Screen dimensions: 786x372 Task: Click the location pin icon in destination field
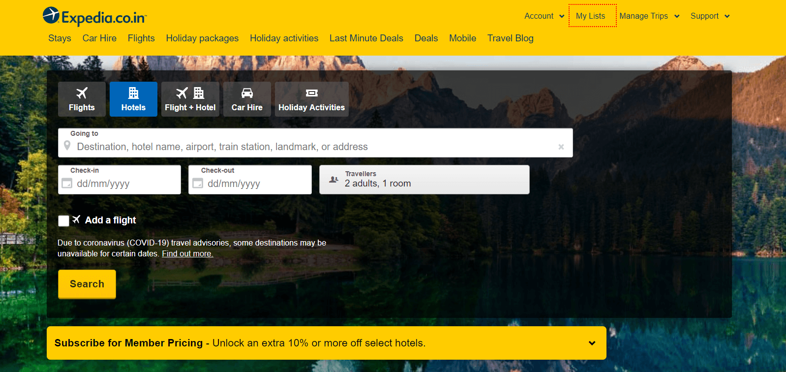pos(67,146)
